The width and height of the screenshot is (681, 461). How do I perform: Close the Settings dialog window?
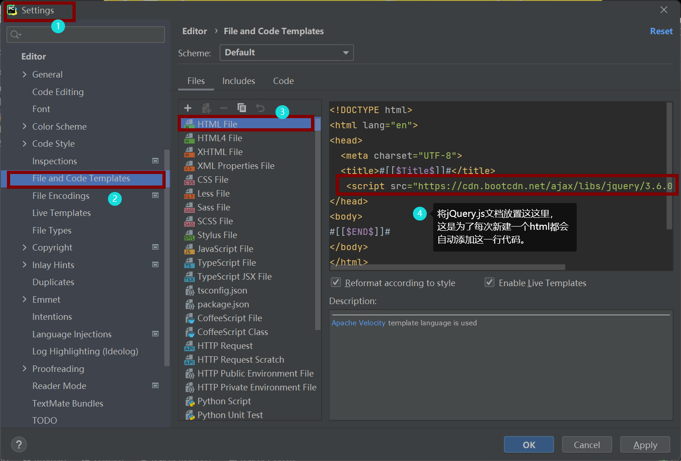point(664,10)
